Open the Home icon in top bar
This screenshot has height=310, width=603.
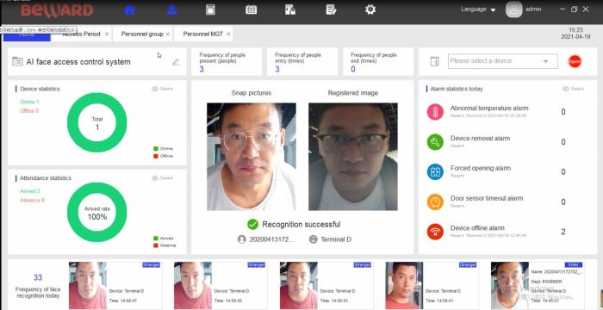click(x=129, y=9)
